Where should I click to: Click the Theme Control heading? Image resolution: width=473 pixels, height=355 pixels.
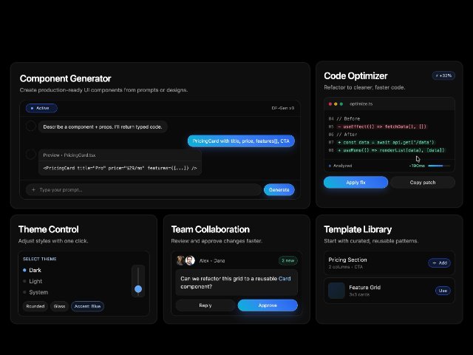point(49,229)
